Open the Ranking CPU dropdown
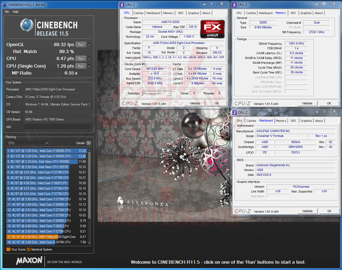The image size is (342, 270). (28, 143)
